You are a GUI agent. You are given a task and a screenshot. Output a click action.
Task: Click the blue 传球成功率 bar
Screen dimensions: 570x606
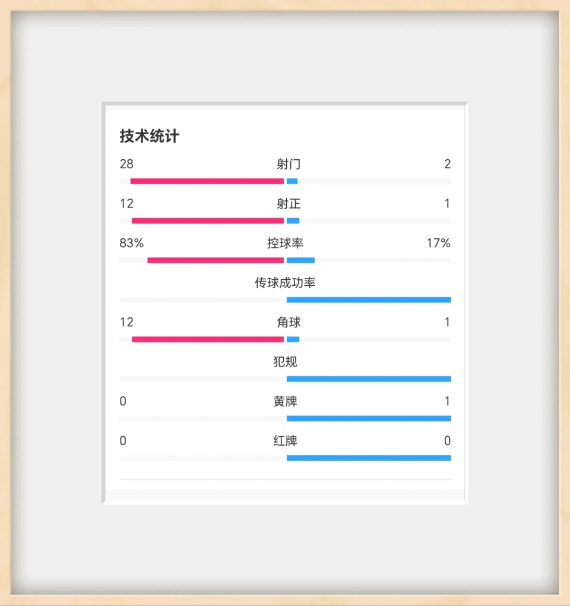[369, 300]
